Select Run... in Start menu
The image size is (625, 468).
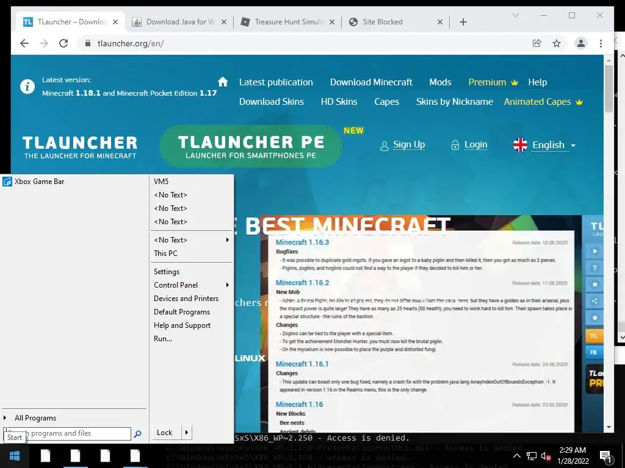(163, 339)
